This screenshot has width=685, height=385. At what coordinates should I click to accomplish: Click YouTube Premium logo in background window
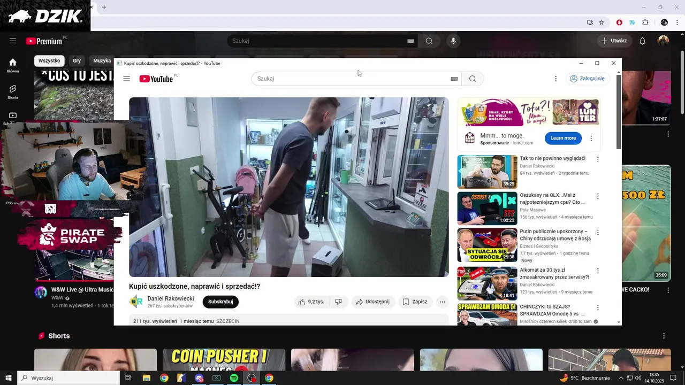[44, 41]
